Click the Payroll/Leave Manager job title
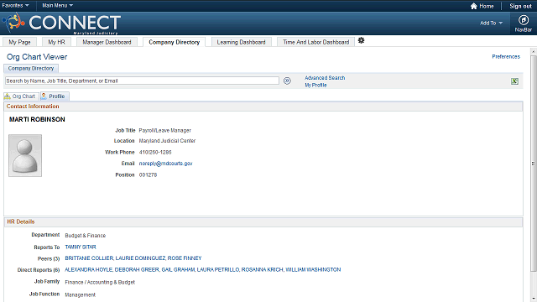 [164, 131]
